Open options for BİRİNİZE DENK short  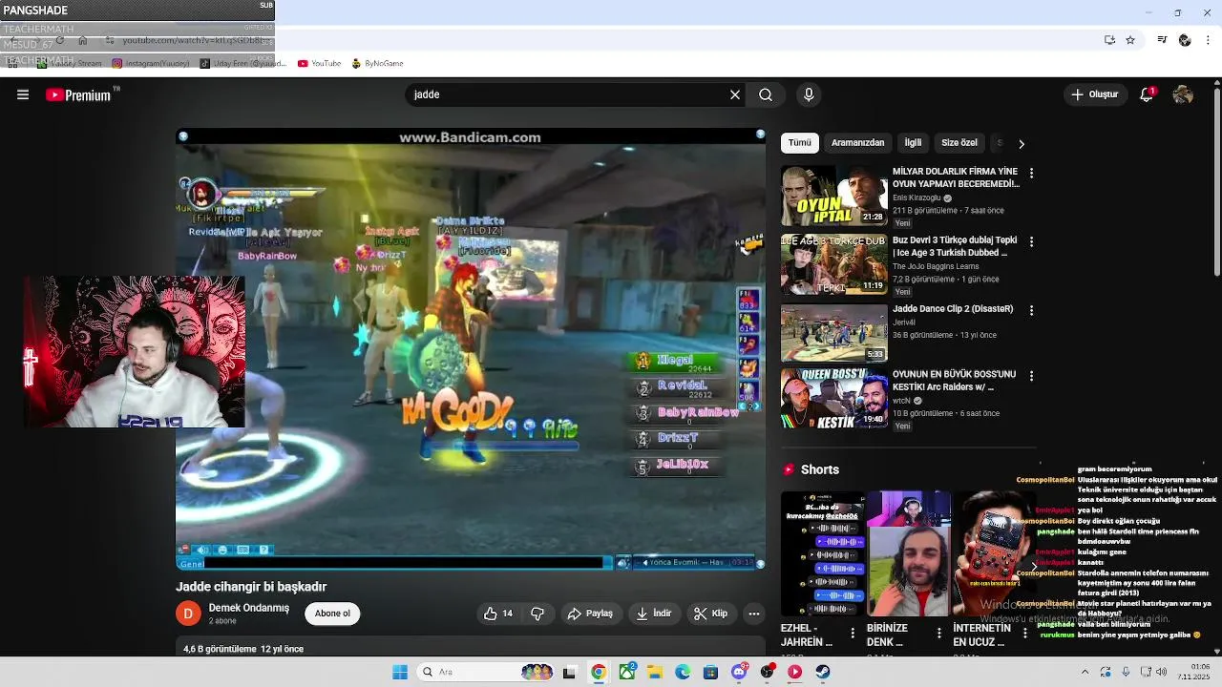tap(938, 633)
